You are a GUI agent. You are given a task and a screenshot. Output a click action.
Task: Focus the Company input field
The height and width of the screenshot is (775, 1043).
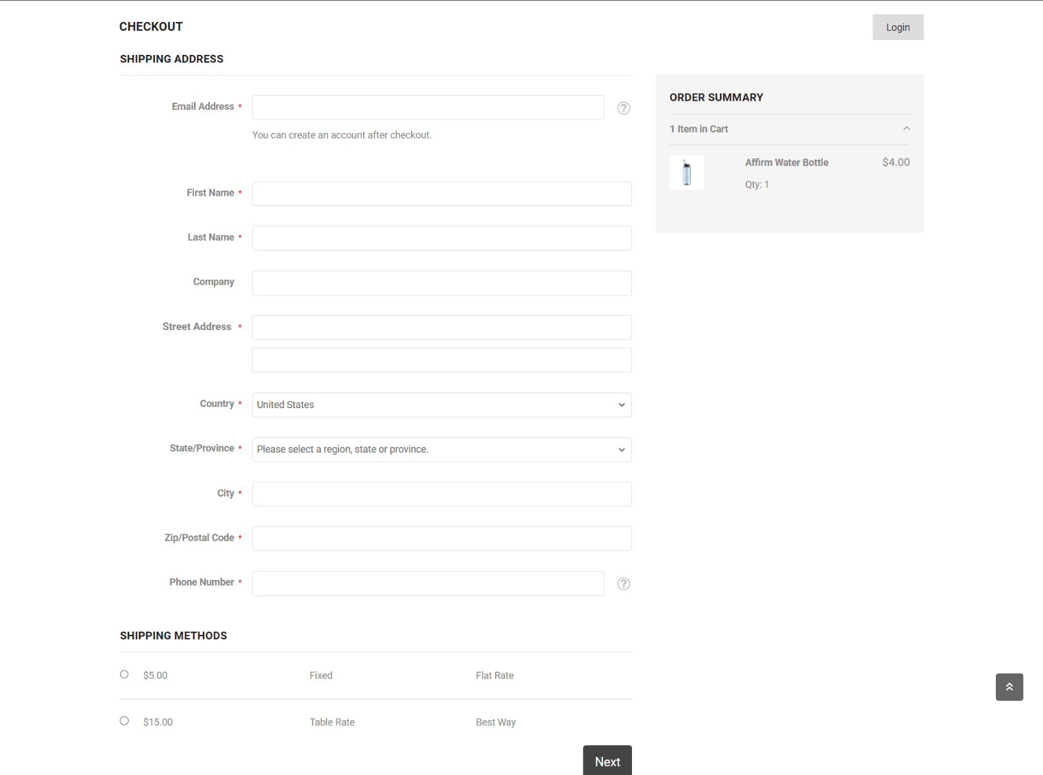pos(441,283)
